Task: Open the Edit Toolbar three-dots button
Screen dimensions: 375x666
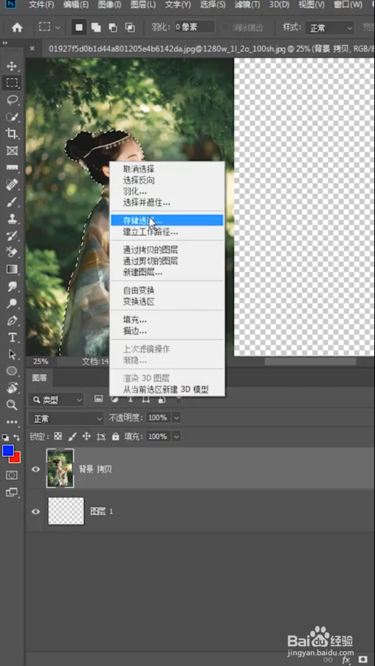Action: 12,422
